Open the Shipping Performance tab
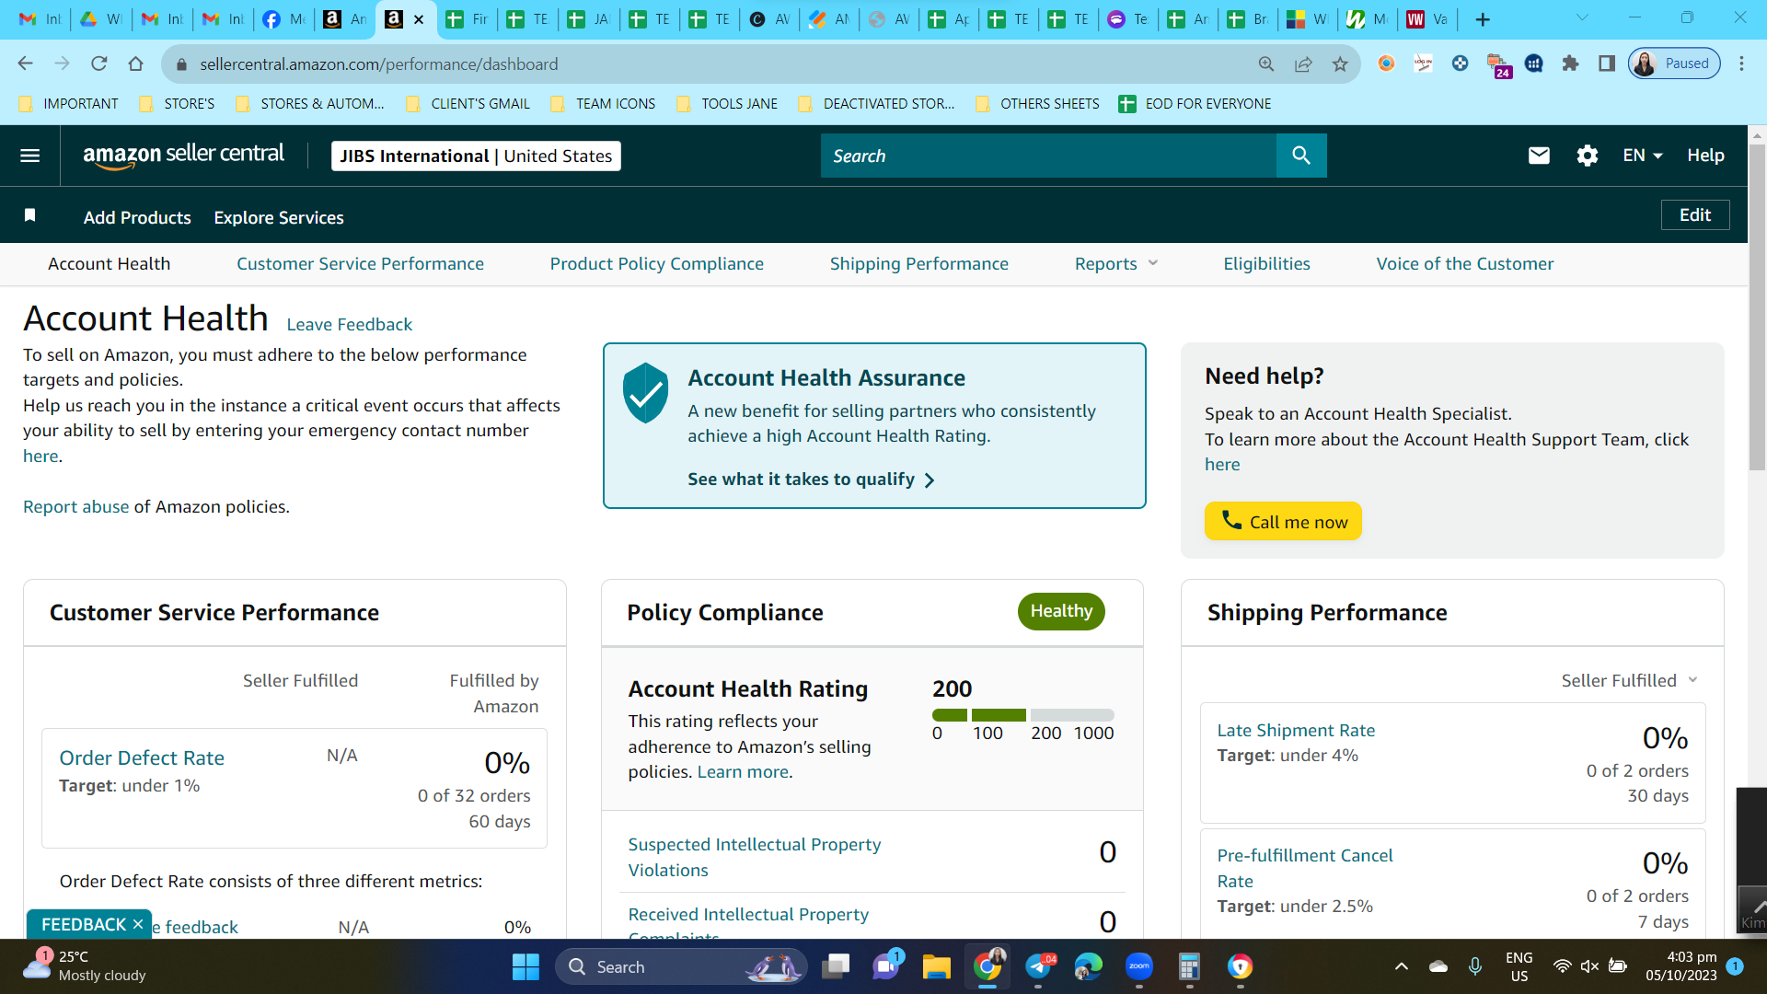This screenshot has height=994, width=1767. (919, 264)
